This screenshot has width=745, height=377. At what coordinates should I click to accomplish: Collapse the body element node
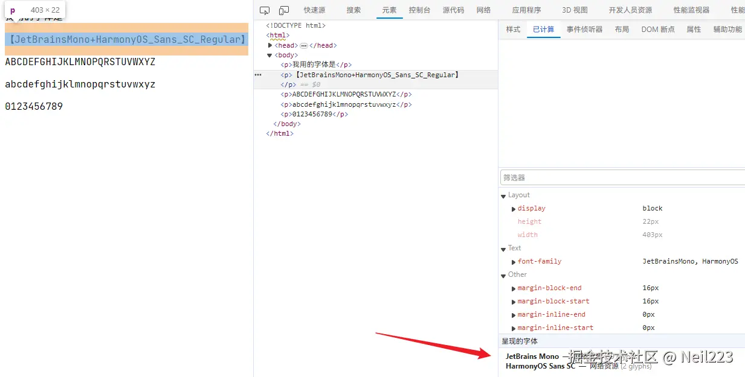click(270, 55)
